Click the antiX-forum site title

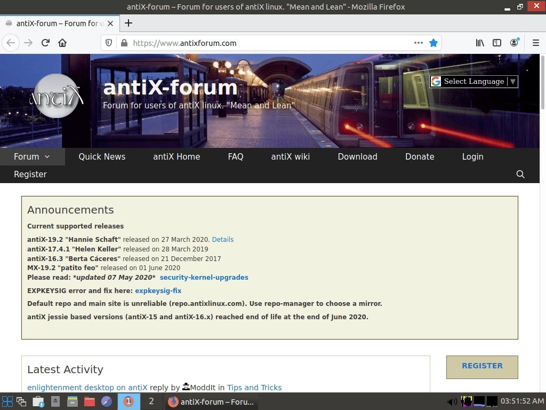pos(170,87)
